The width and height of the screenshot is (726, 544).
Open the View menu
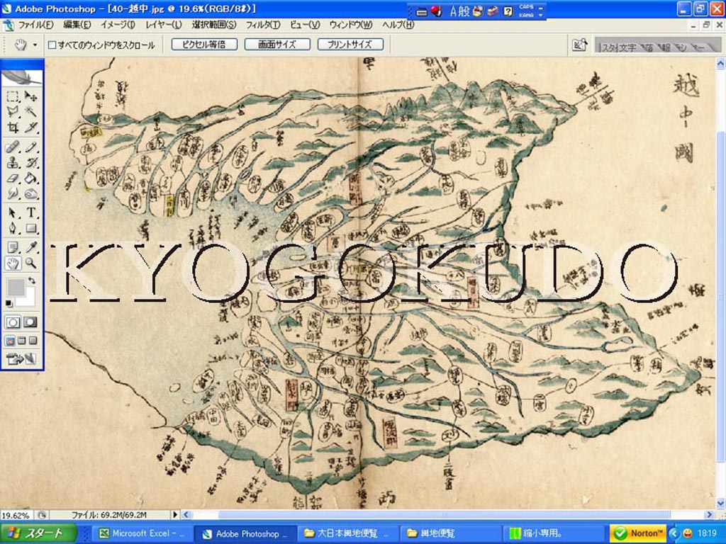[x=305, y=25]
